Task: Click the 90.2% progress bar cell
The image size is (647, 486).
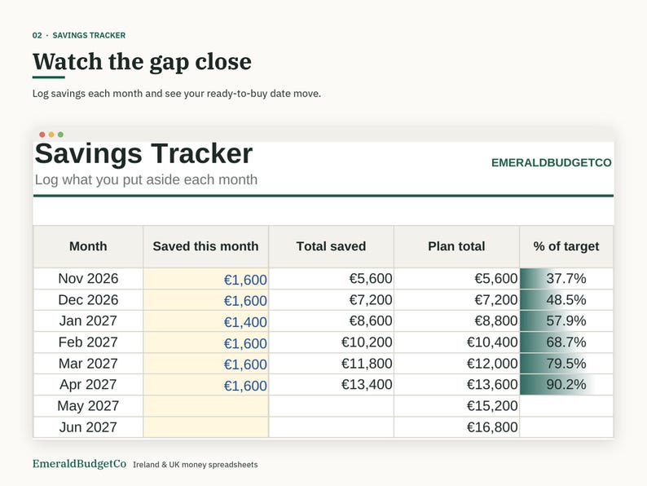Action: pyautogui.click(x=566, y=384)
